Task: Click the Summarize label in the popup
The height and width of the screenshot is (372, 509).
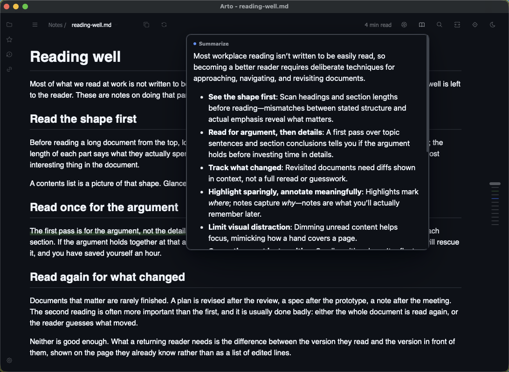Action: [x=213, y=44]
